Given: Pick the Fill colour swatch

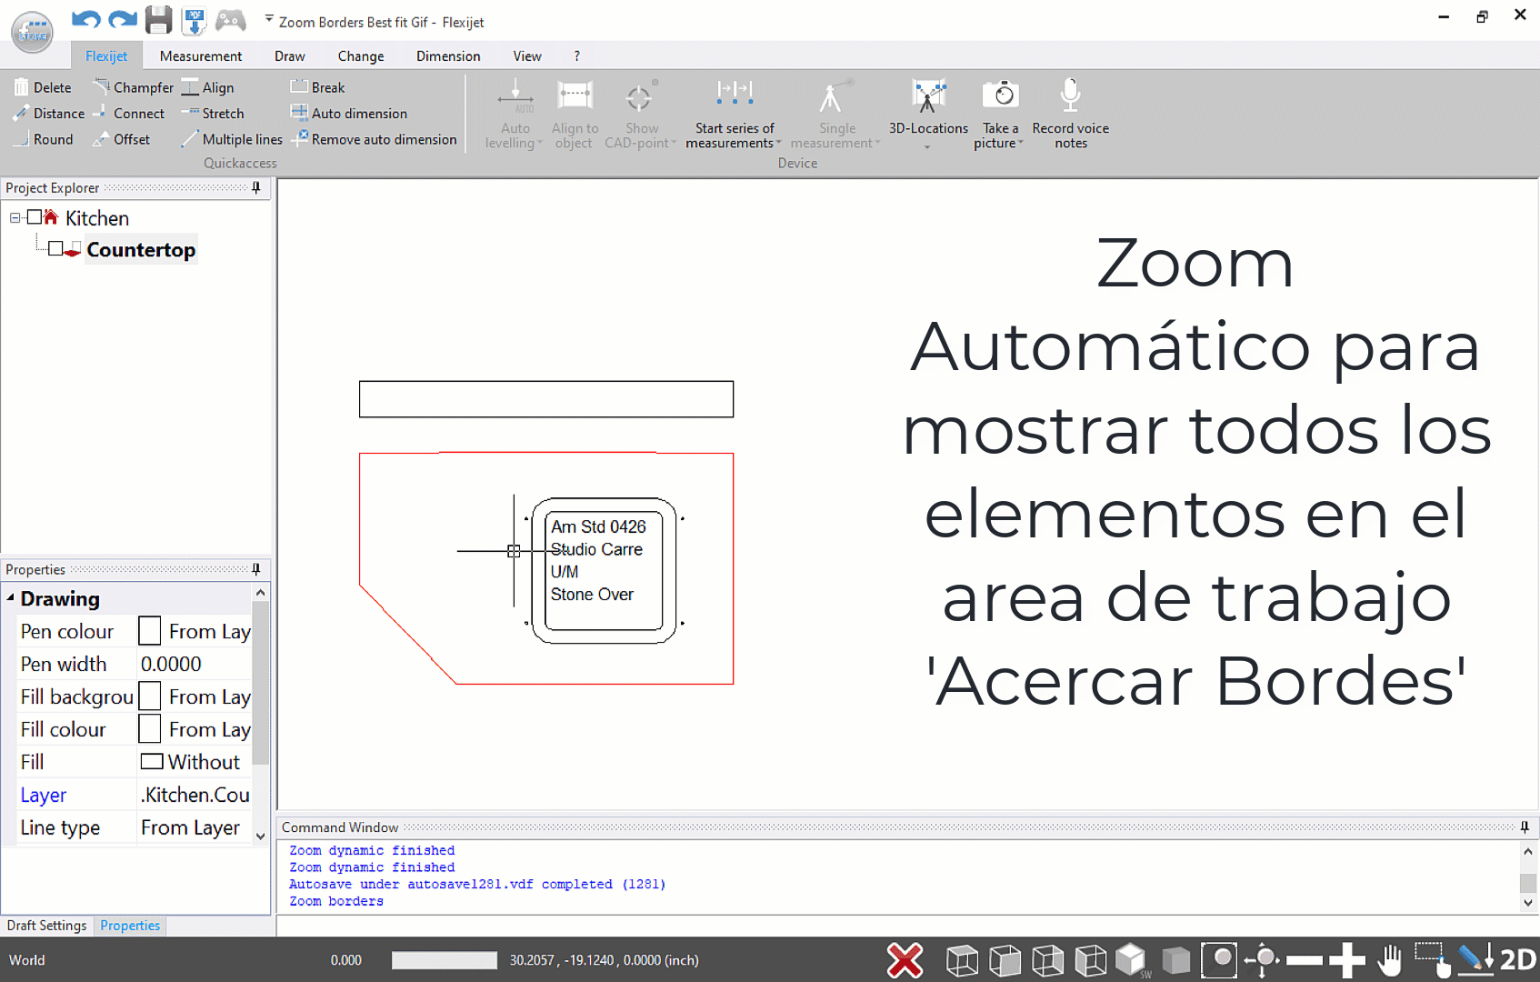Looking at the screenshot, I should [150, 729].
